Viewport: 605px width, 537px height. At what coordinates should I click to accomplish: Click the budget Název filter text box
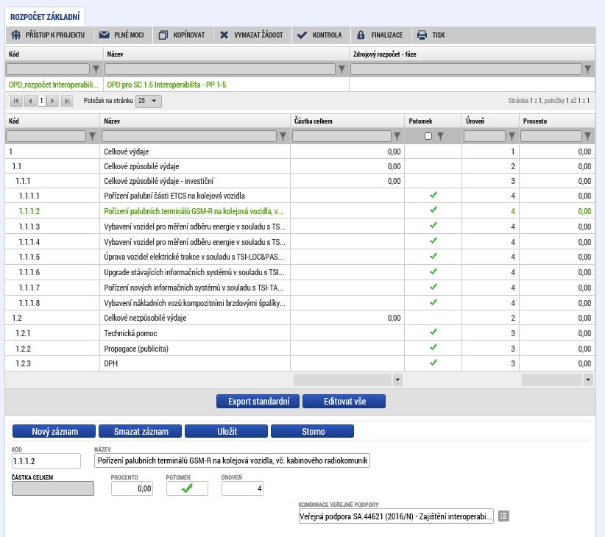189,136
